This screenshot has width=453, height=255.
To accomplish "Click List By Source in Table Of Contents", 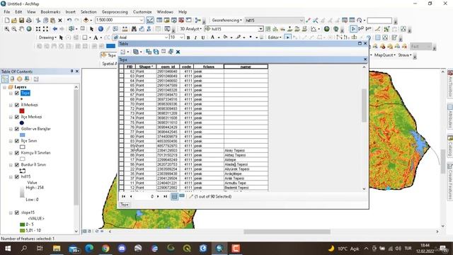I will pos(12,79).
